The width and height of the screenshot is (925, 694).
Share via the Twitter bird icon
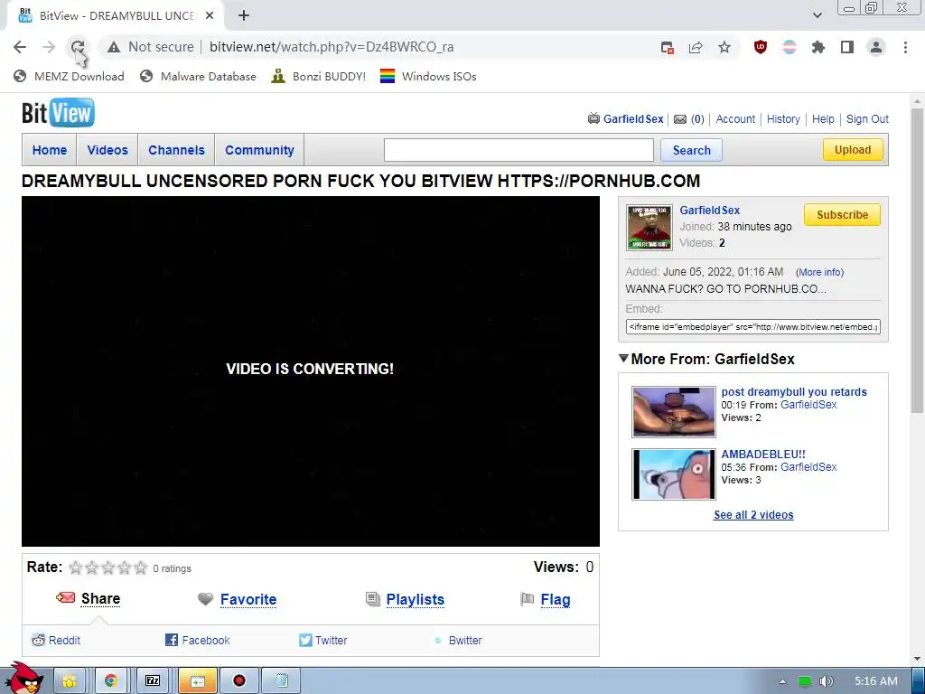click(305, 641)
